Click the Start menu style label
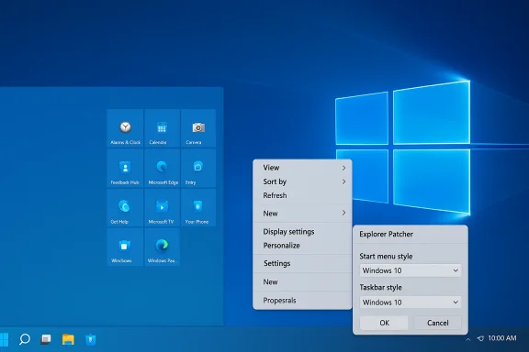The height and width of the screenshot is (352, 529). coord(386,257)
